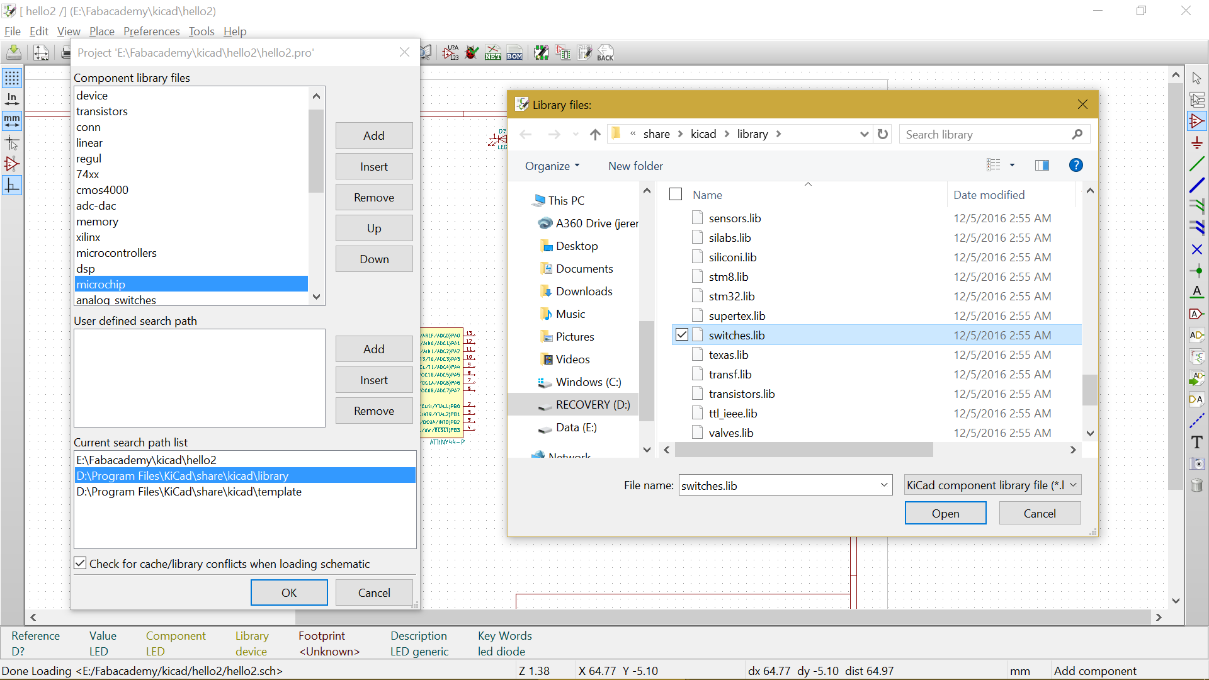Open the File menu

point(12,31)
